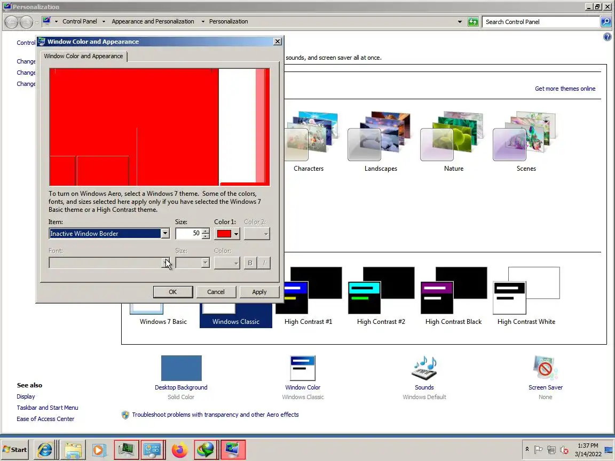This screenshot has width=615, height=461.
Task: Click the Start button
Action: pyautogui.click(x=15, y=450)
